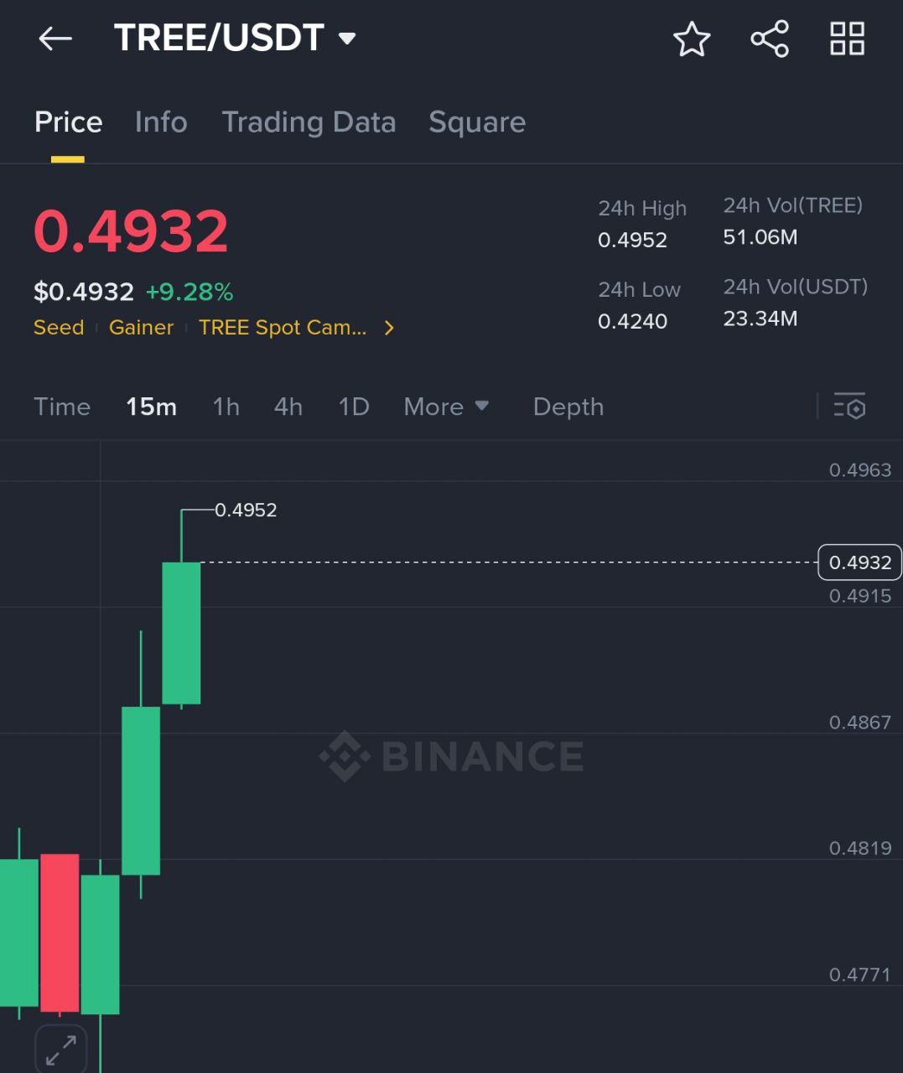Open the grid layout icon
903x1073 pixels.
(x=847, y=39)
